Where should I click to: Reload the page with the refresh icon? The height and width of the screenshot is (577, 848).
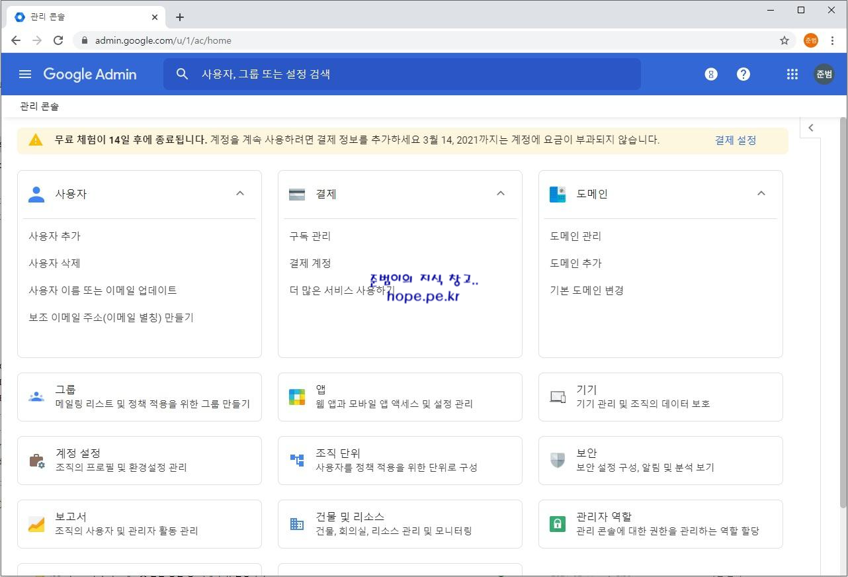[58, 40]
